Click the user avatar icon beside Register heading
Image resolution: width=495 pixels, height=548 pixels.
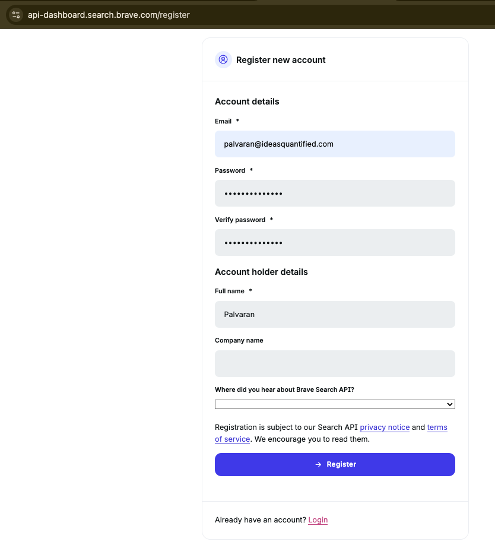point(223,60)
